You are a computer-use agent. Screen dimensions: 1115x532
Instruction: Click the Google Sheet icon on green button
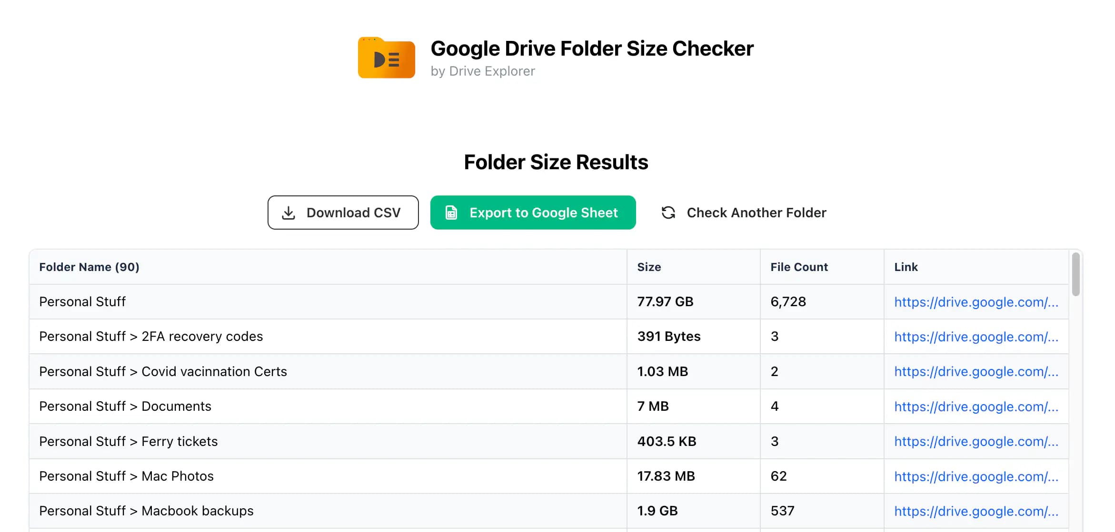(451, 213)
